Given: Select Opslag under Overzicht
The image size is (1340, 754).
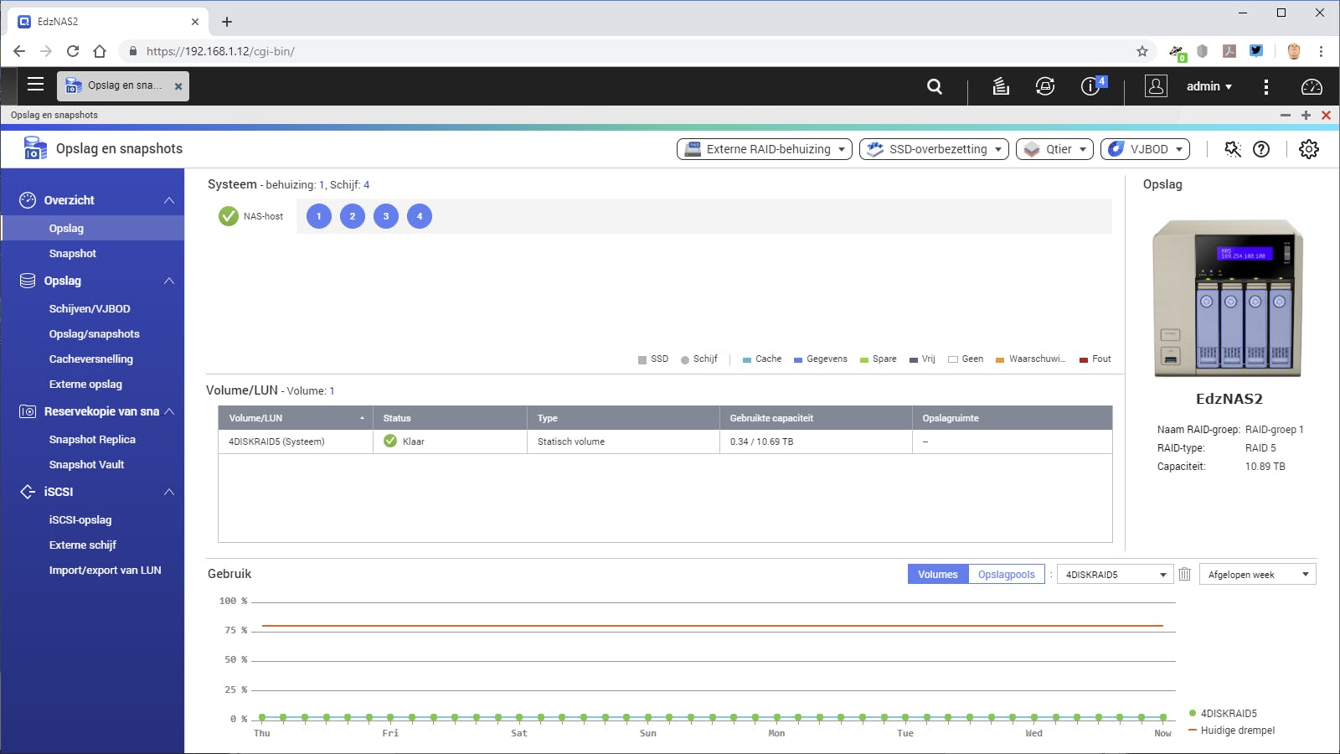Looking at the screenshot, I should pos(92,228).
